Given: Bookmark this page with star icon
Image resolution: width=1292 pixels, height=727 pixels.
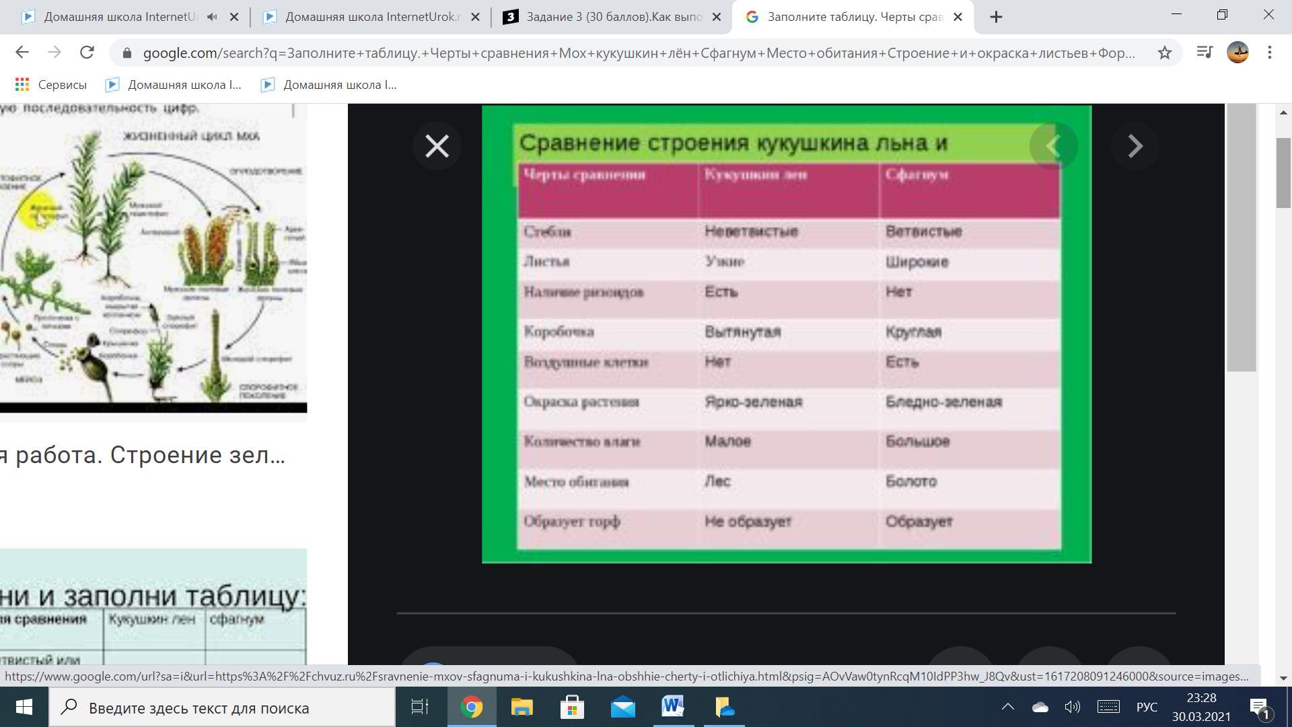Looking at the screenshot, I should click(x=1164, y=53).
